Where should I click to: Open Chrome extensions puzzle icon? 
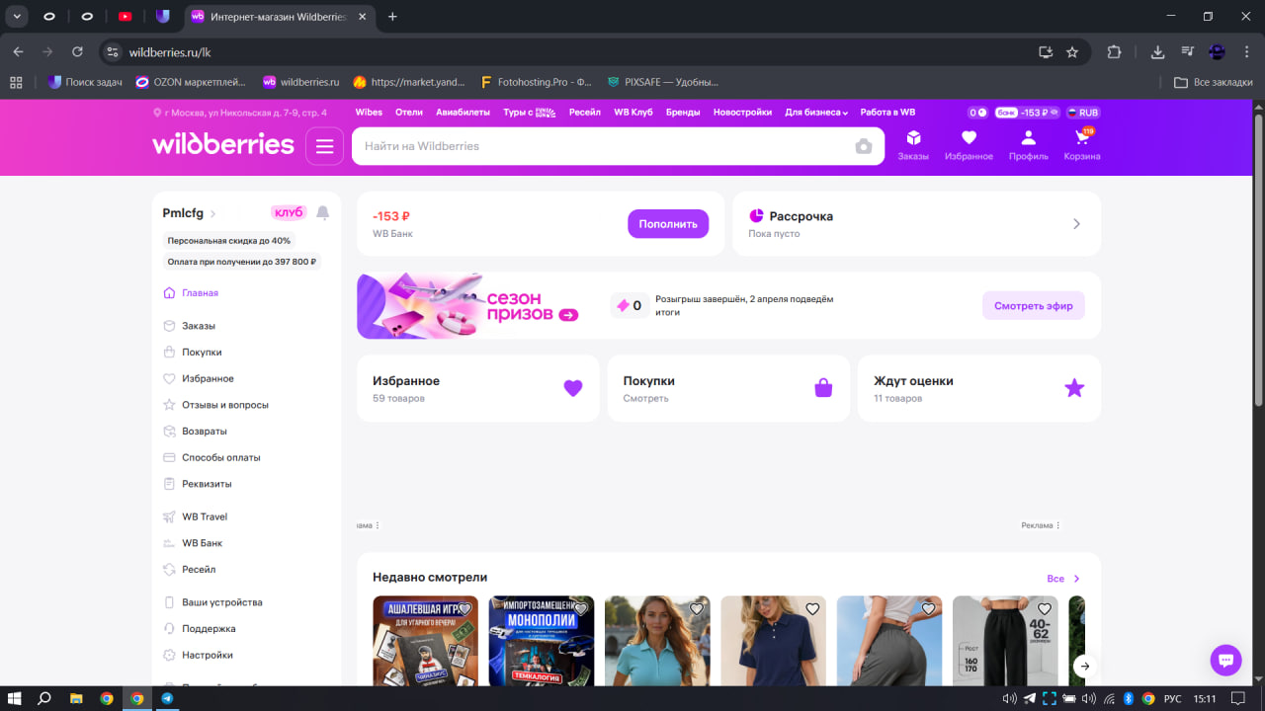click(x=1115, y=52)
